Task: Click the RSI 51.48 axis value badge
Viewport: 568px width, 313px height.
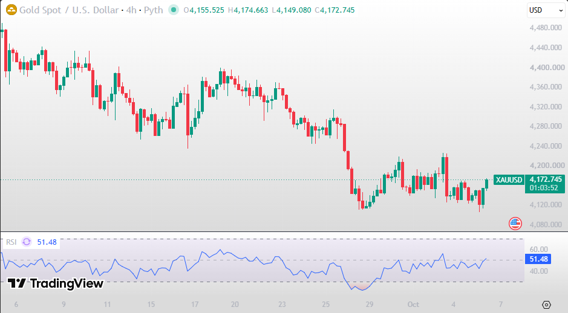Action: click(538, 259)
